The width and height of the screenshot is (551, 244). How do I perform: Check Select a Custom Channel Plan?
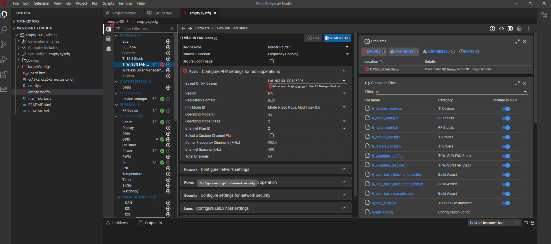pyautogui.click(x=272, y=135)
